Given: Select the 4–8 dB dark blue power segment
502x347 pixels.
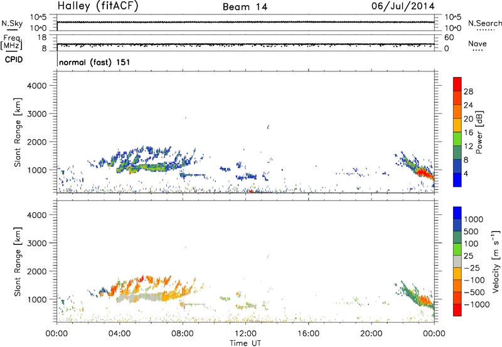Looking at the screenshot, I should tap(457, 167).
